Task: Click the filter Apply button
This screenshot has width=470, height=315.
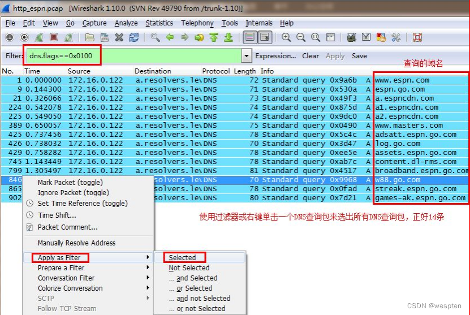Action: pyautogui.click(x=335, y=56)
